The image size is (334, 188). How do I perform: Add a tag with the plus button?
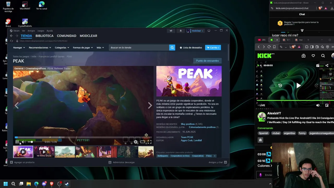[215, 156]
